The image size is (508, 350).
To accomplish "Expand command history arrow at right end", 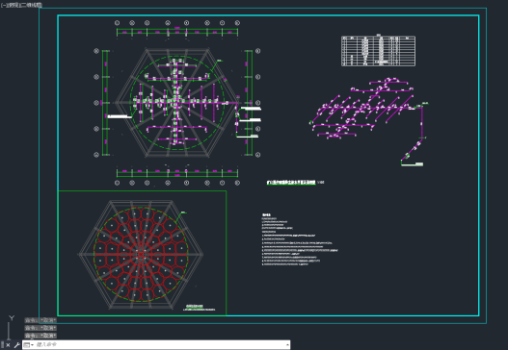I will tap(287, 345).
